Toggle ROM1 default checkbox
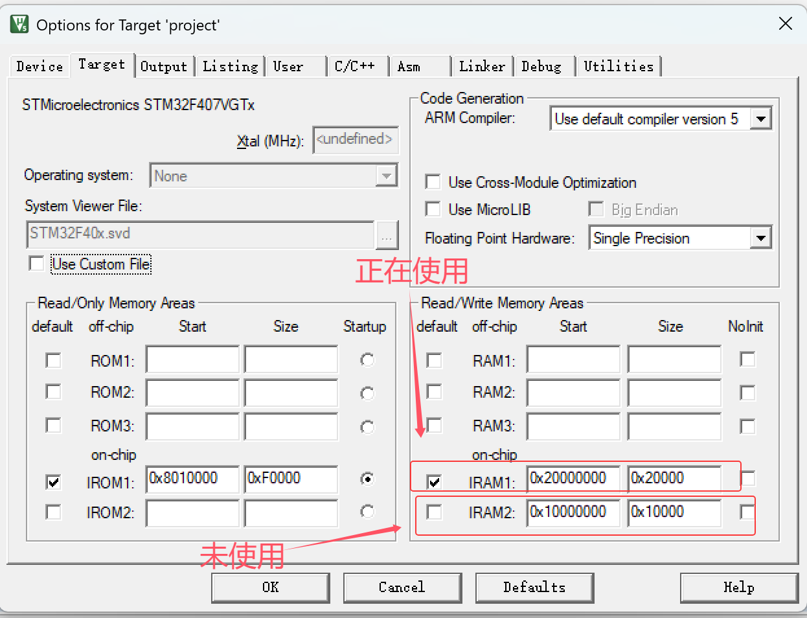Image resolution: width=807 pixels, height=618 pixels. pos(53,360)
